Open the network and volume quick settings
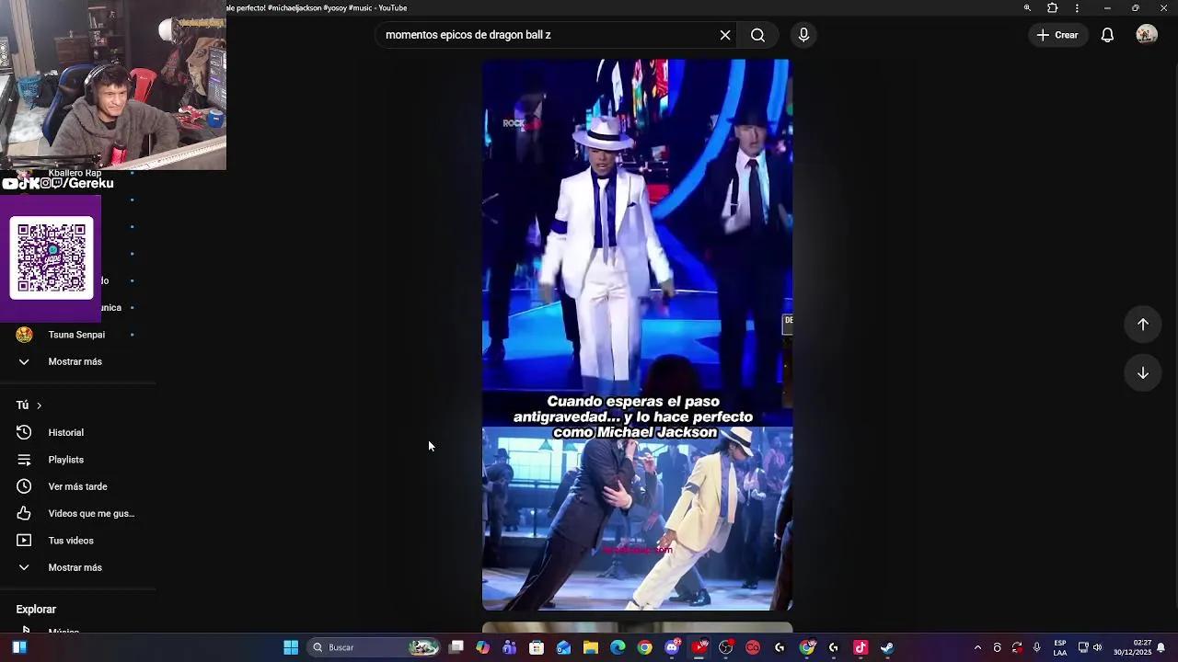 [1091, 647]
